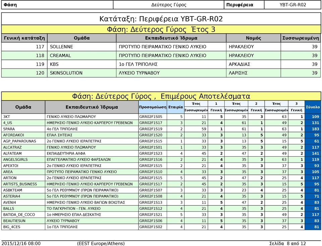Select team name SOLLENNE in ranking table
Image resolution: width=322 pixels, height=246 pixels.
click(61, 47)
